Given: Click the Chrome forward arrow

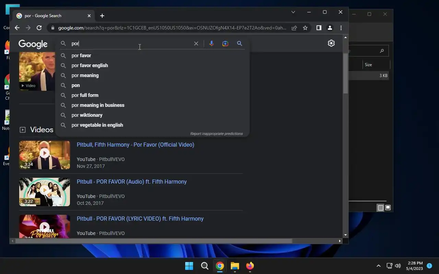Looking at the screenshot, I should pyautogui.click(x=28, y=28).
